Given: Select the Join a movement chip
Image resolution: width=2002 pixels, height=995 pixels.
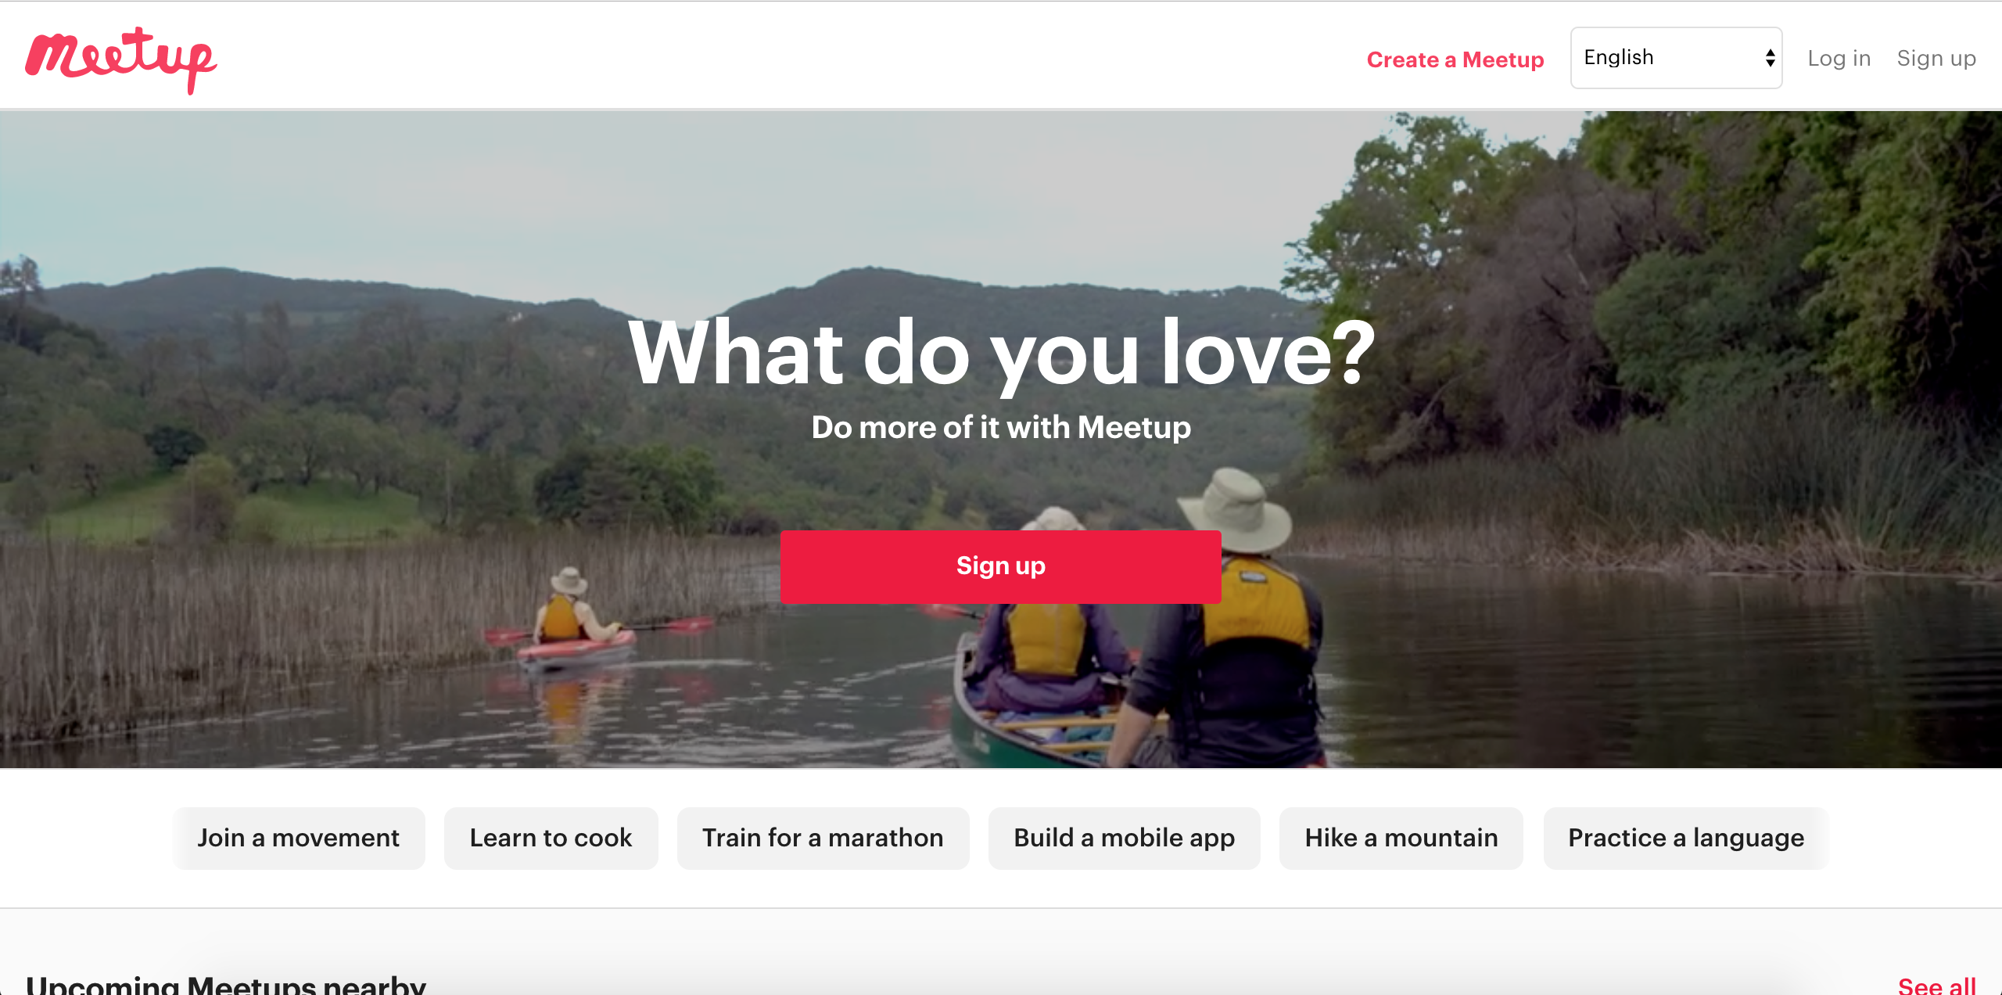Looking at the screenshot, I should 299,838.
